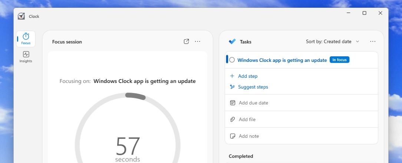The width and height of the screenshot is (402, 163).
Task: Click Add note field
Action: click(301, 136)
